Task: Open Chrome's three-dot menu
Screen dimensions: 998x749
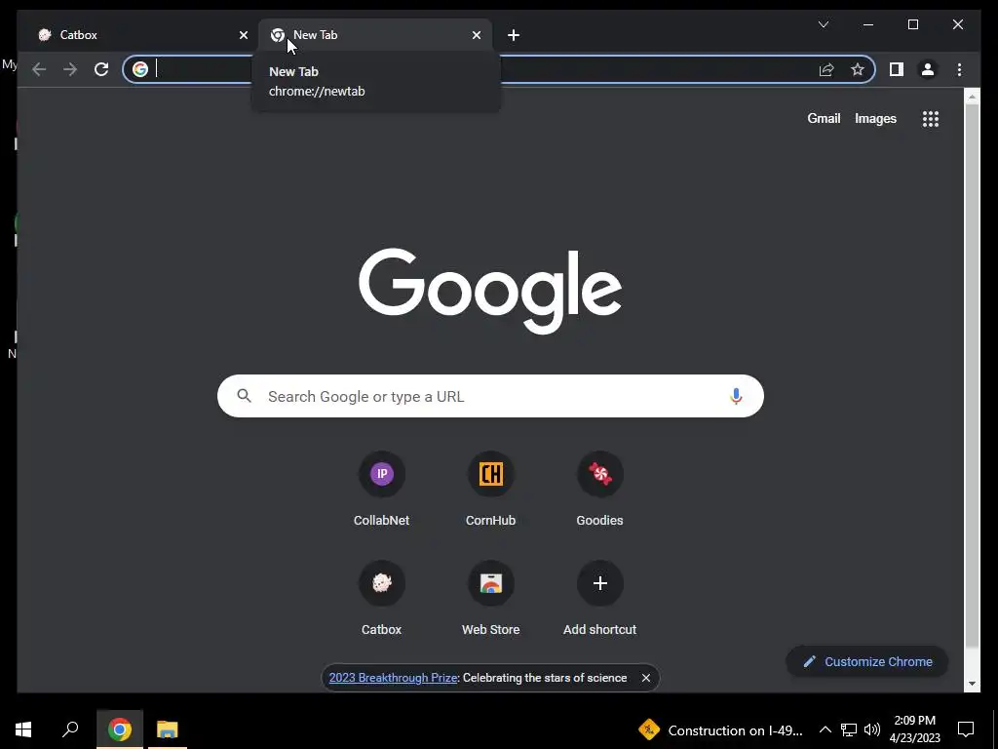Action: click(959, 69)
